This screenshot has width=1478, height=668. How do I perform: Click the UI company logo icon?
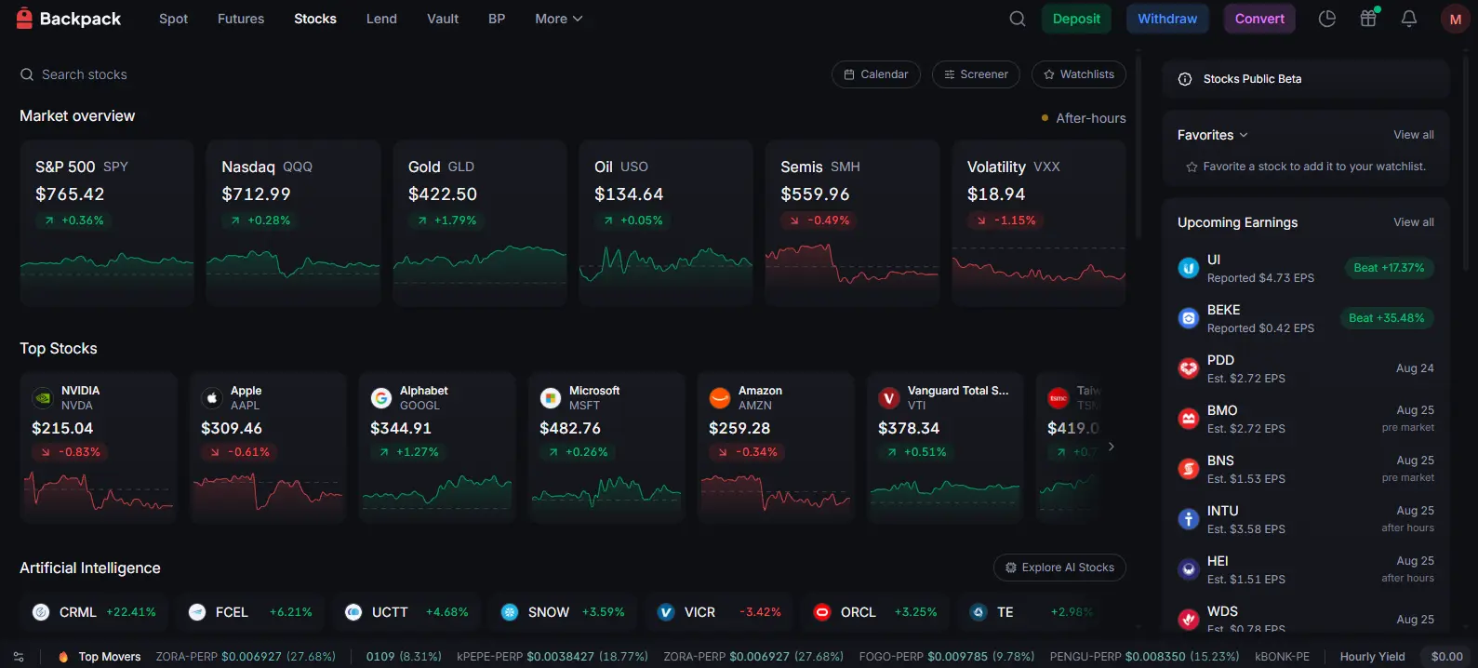point(1189,268)
